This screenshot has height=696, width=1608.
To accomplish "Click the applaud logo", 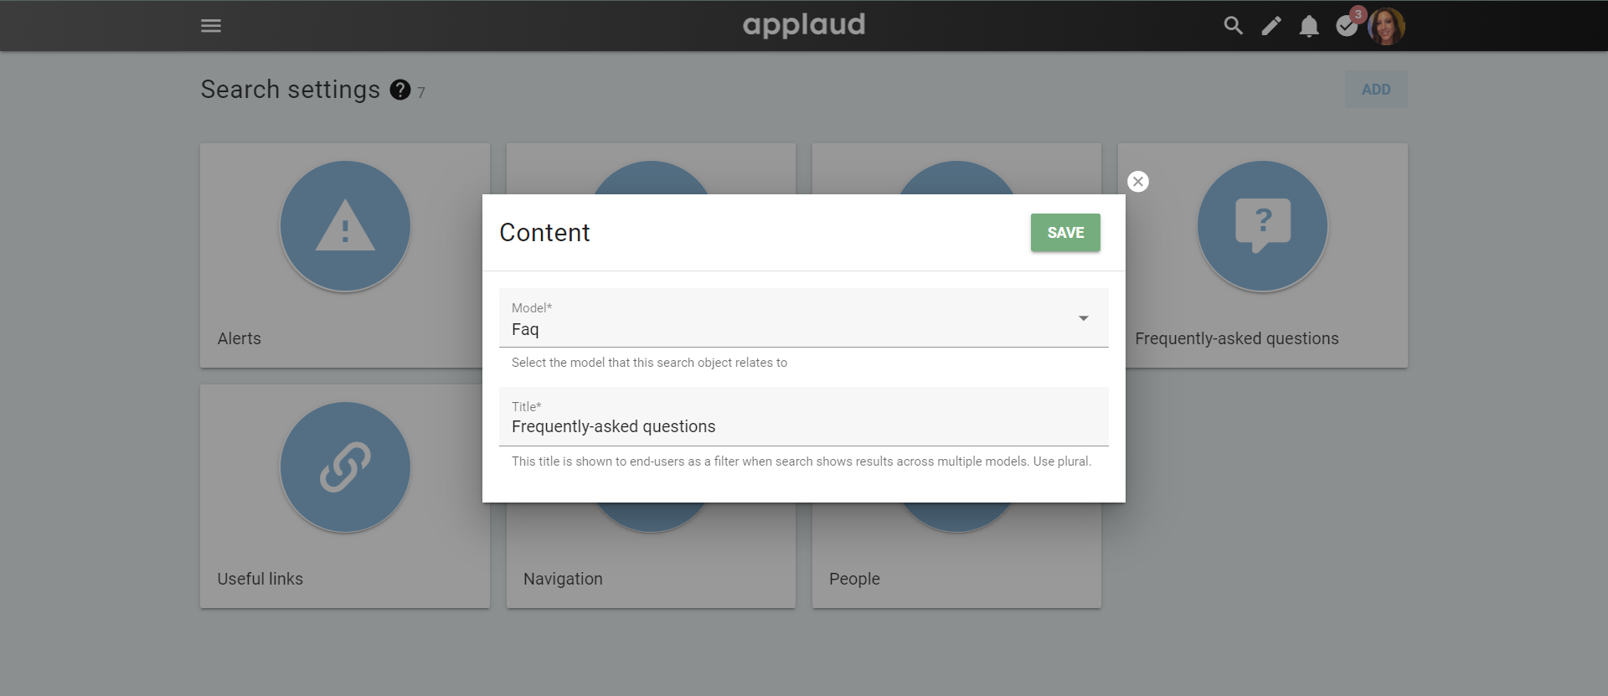I will [x=804, y=25].
